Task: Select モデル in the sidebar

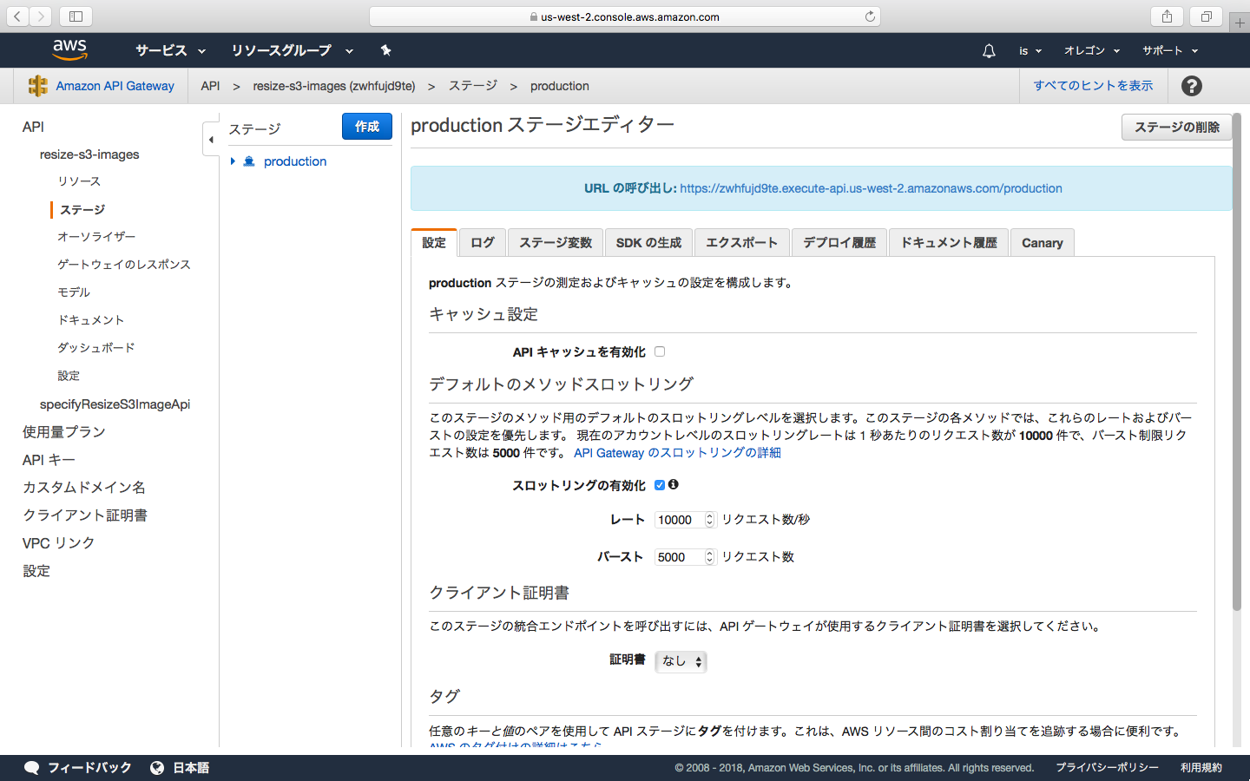Action: pyautogui.click(x=74, y=292)
